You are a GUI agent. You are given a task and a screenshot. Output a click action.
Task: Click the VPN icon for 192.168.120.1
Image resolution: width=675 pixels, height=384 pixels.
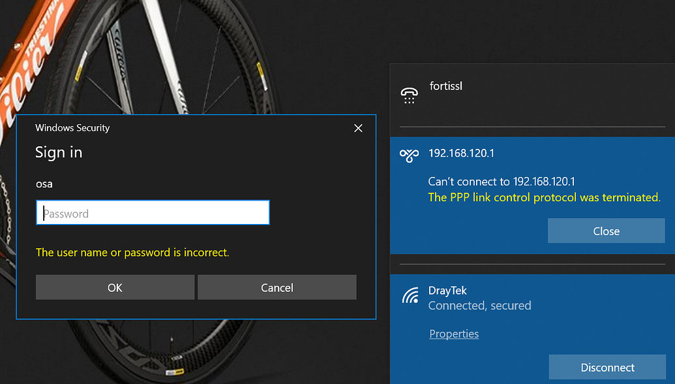(x=409, y=155)
